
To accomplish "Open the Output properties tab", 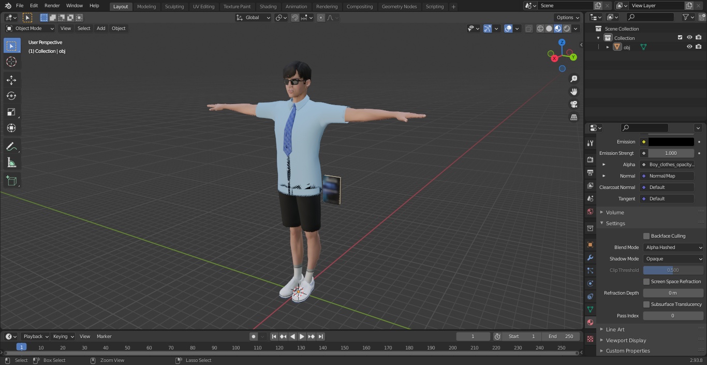I will (x=590, y=172).
